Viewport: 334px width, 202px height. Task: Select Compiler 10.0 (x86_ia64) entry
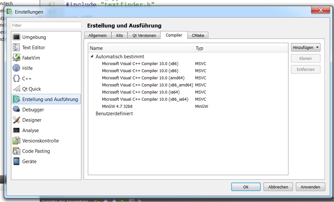click(145, 99)
